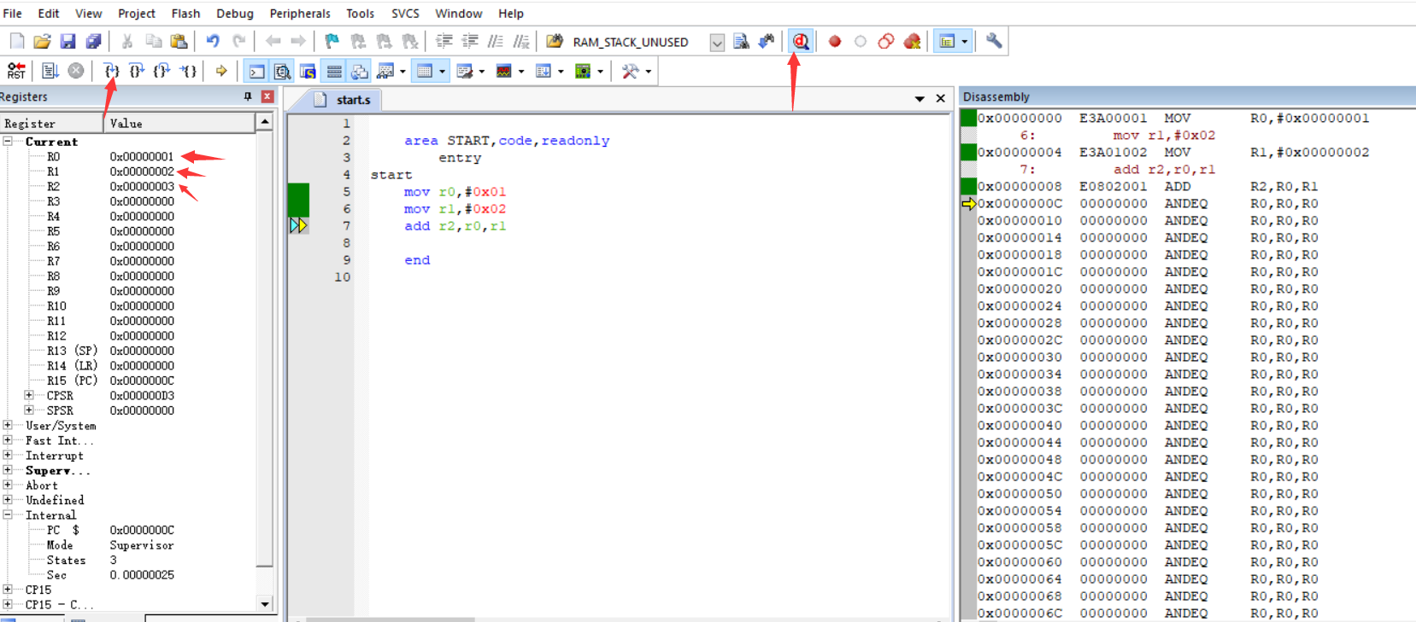The image size is (1416, 622).
Task: Open the Analysis Windows dropdown arrow
Action: (521, 72)
